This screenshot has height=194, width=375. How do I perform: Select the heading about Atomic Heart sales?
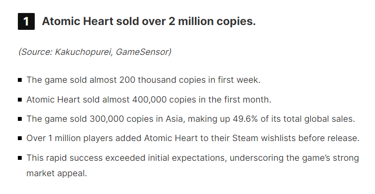click(149, 22)
